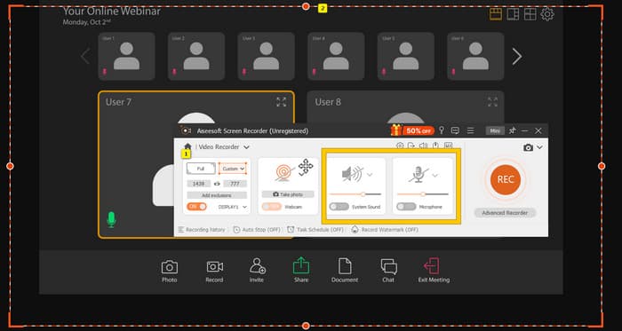The image size is (622, 331).
Task: Open the 50% off gift promotion
Action: click(412, 130)
